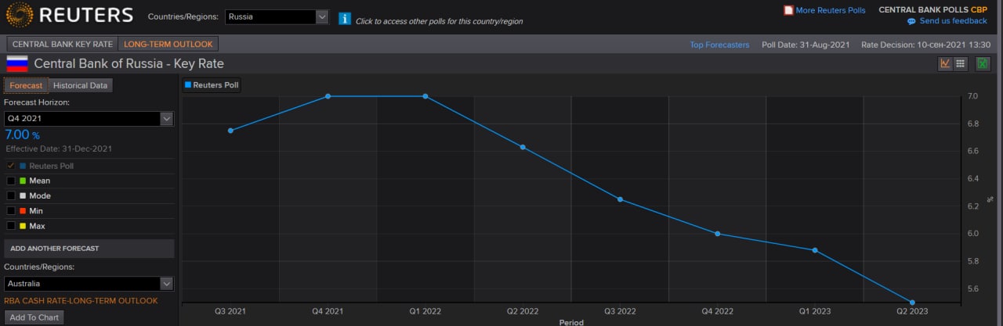
Task: Select the Forecast tab
Action: [26, 85]
